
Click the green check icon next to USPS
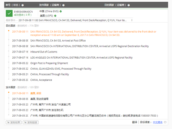(55, 16)
